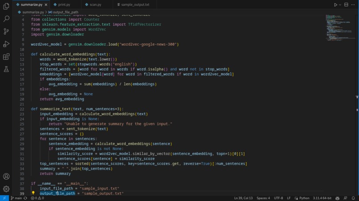Run the Python file with play button
Screen dimensions: 359x201
tap(335, 4)
